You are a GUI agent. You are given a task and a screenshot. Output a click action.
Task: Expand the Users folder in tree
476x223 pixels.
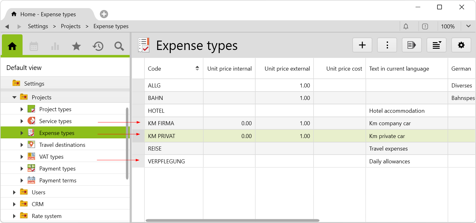point(14,192)
